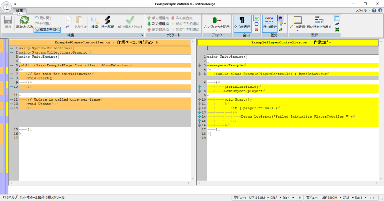Open the TortoiseMerge application round button
This screenshot has width=384, height=201.
coord(6,7)
